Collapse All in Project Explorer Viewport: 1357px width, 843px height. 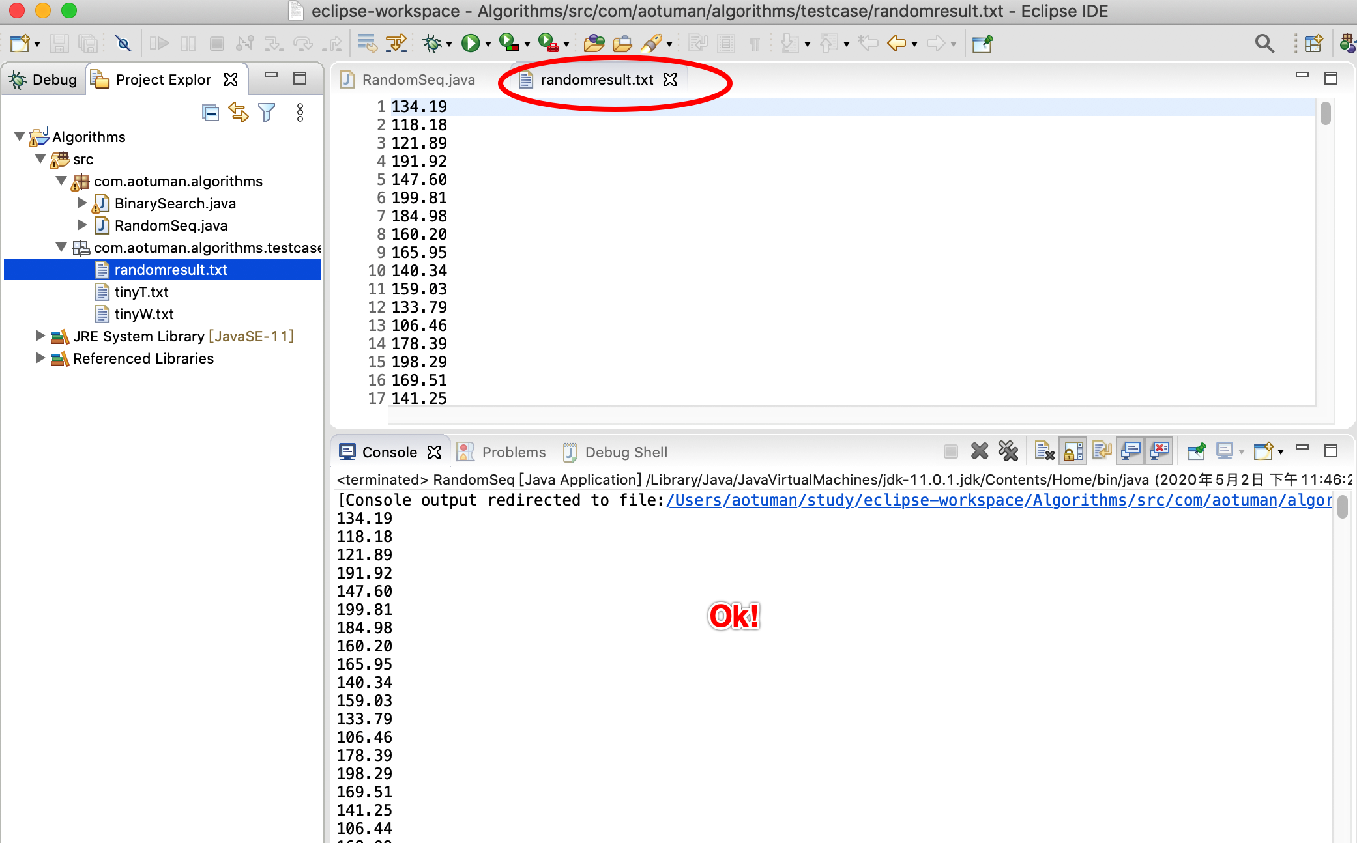(x=210, y=113)
